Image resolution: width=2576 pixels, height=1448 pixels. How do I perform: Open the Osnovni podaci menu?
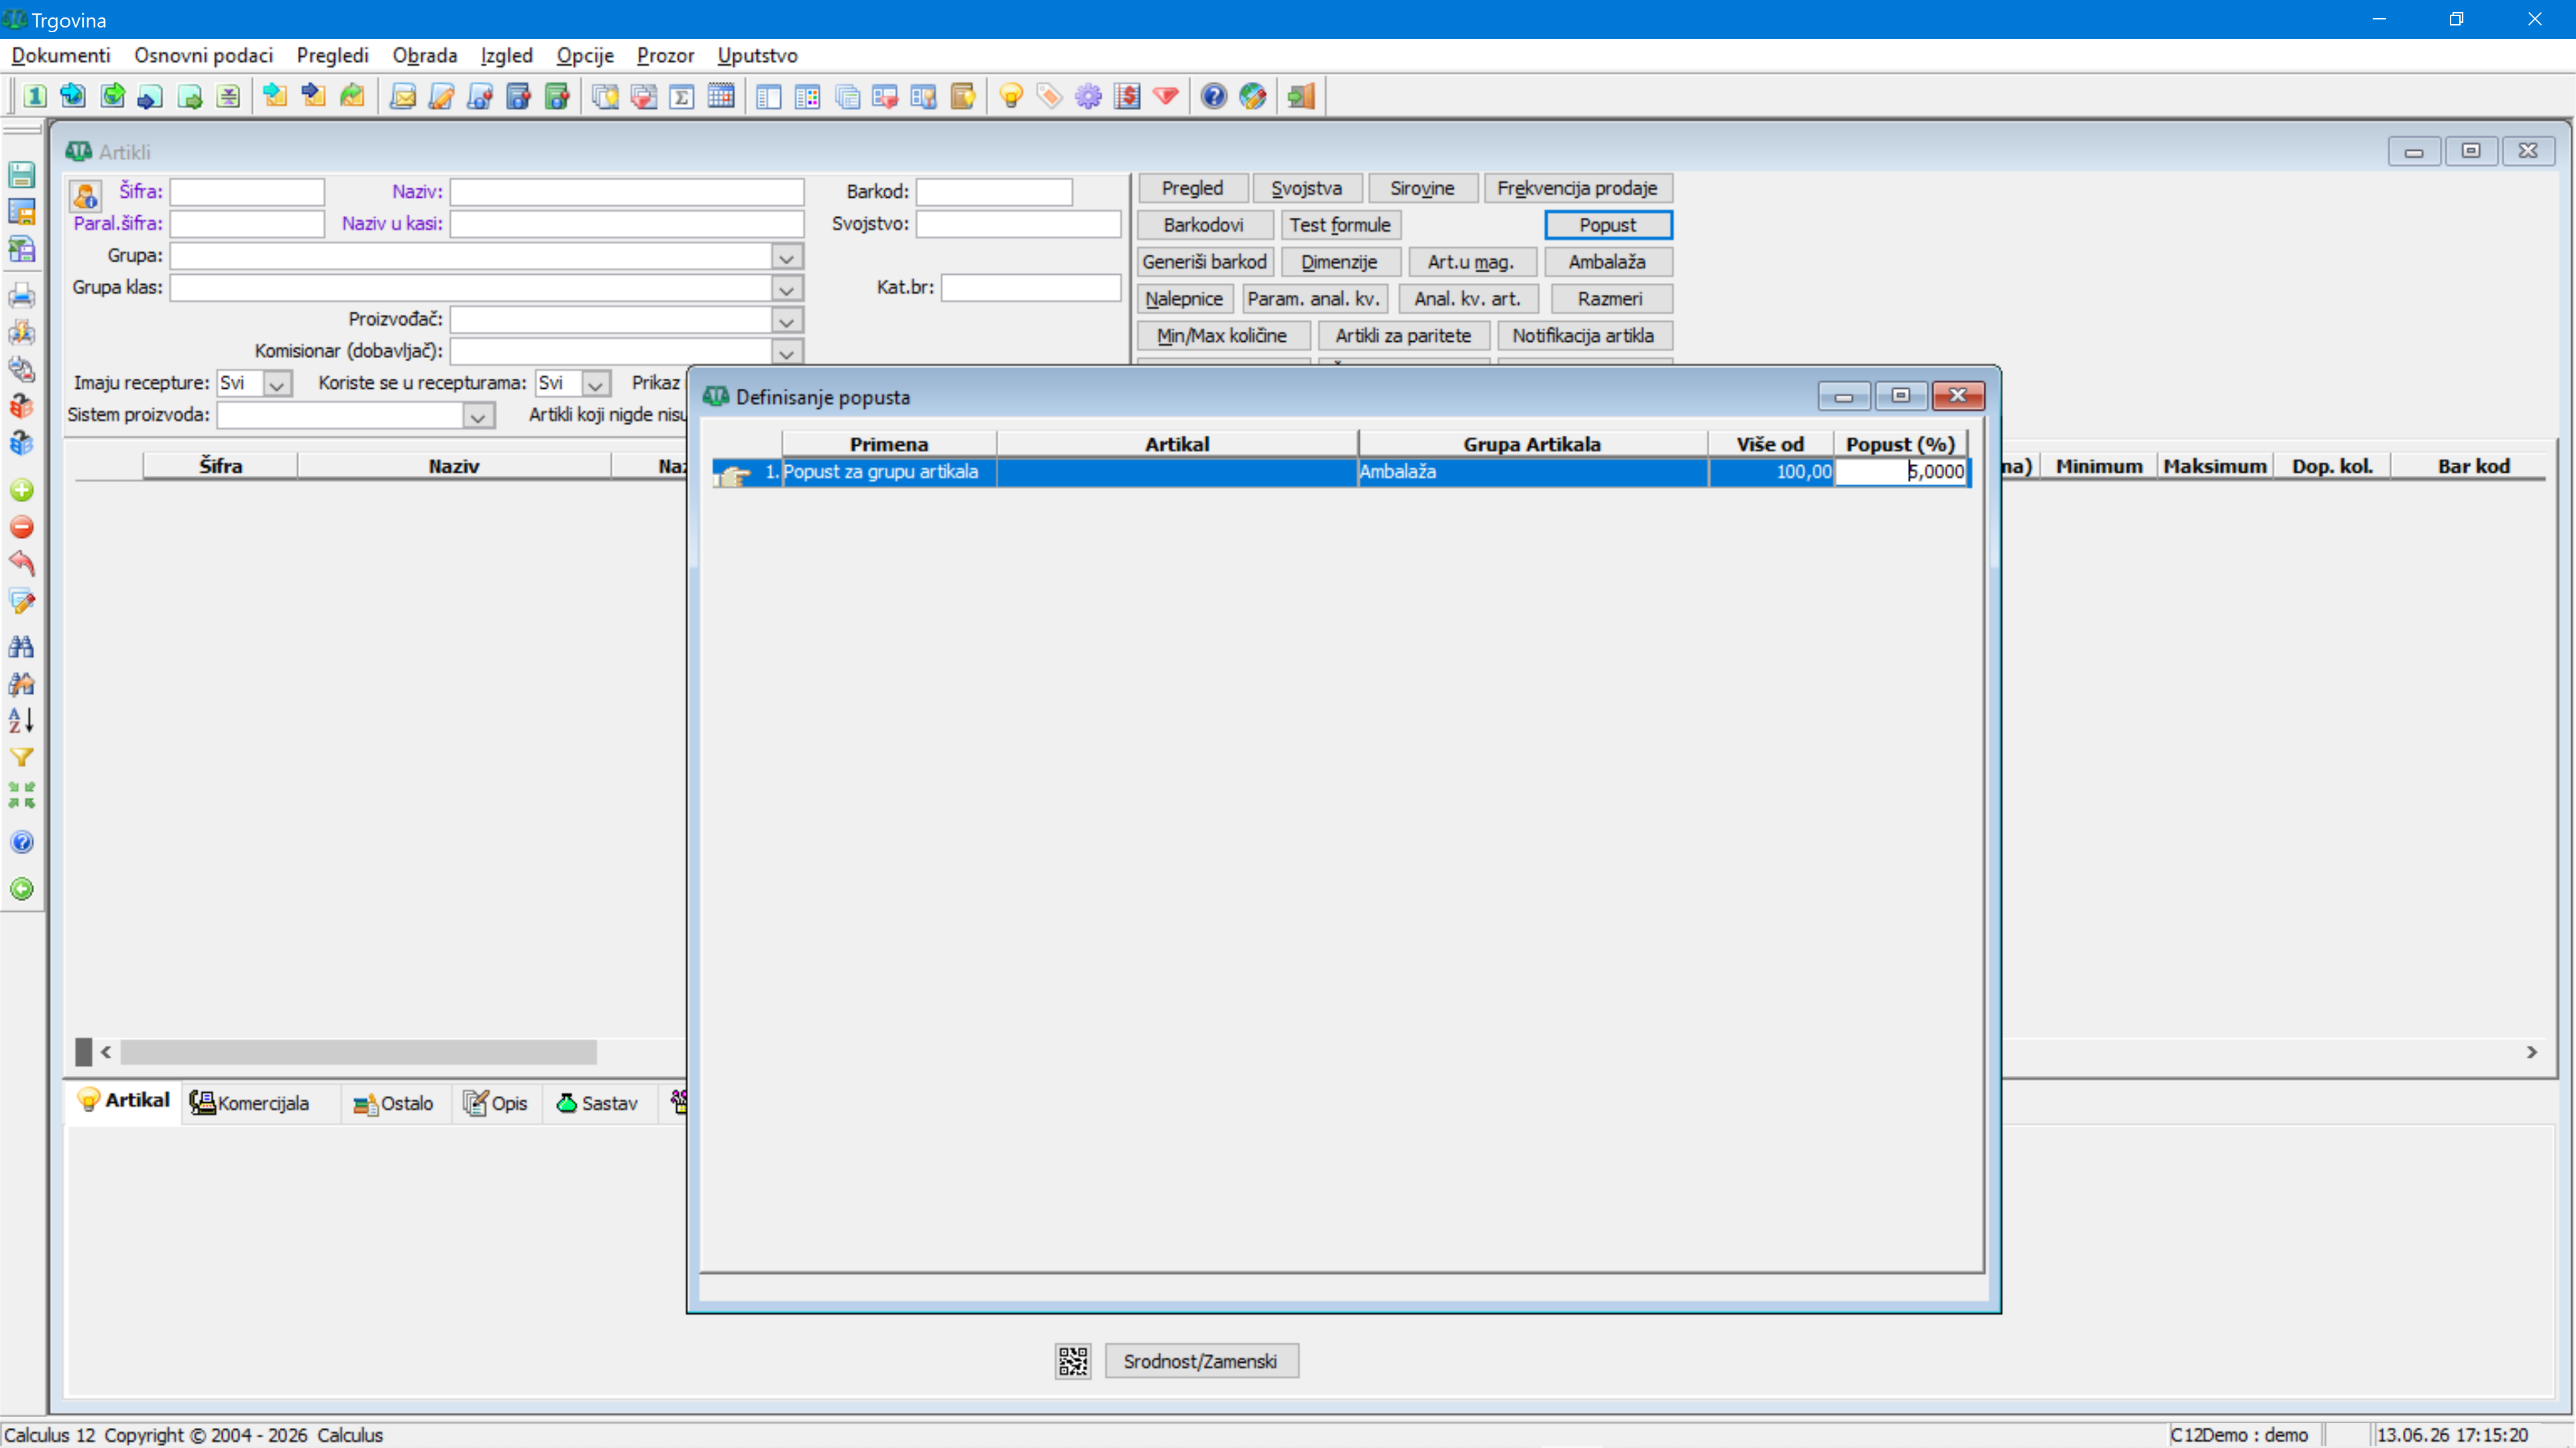pyautogui.click(x=203, y=56)
